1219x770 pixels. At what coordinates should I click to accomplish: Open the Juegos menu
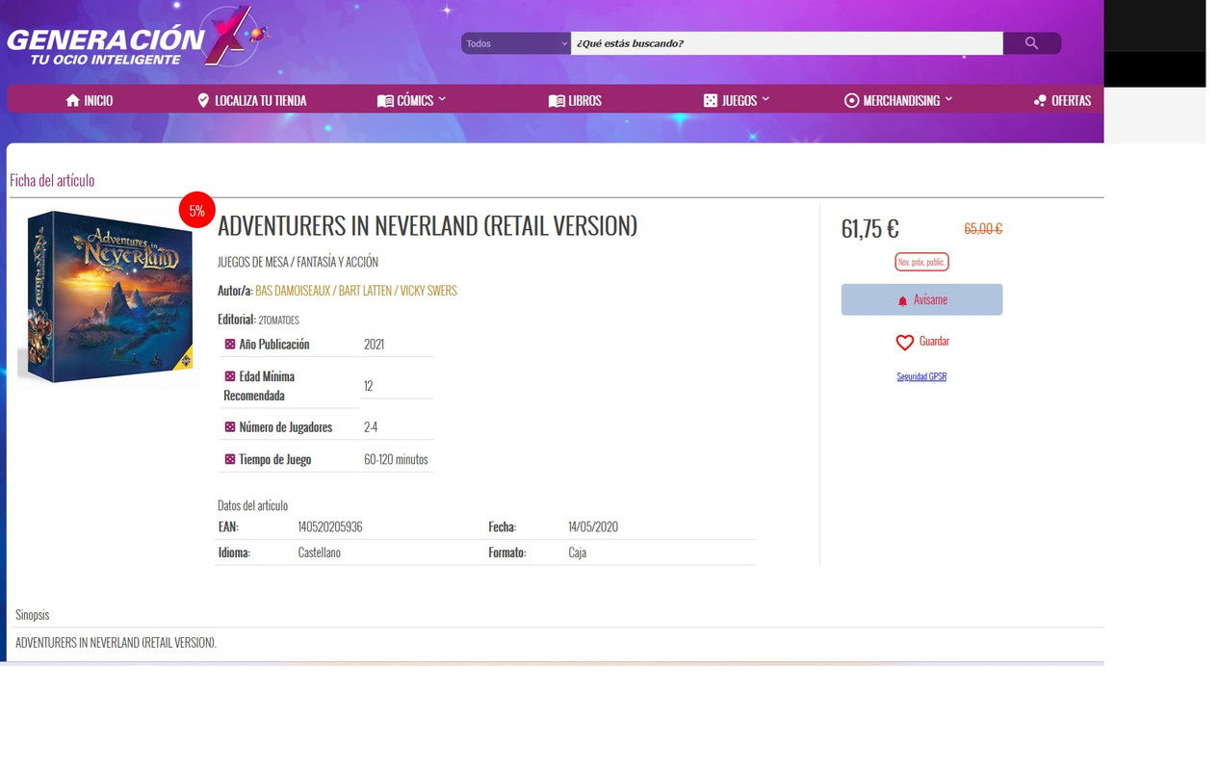pos(737,100)
